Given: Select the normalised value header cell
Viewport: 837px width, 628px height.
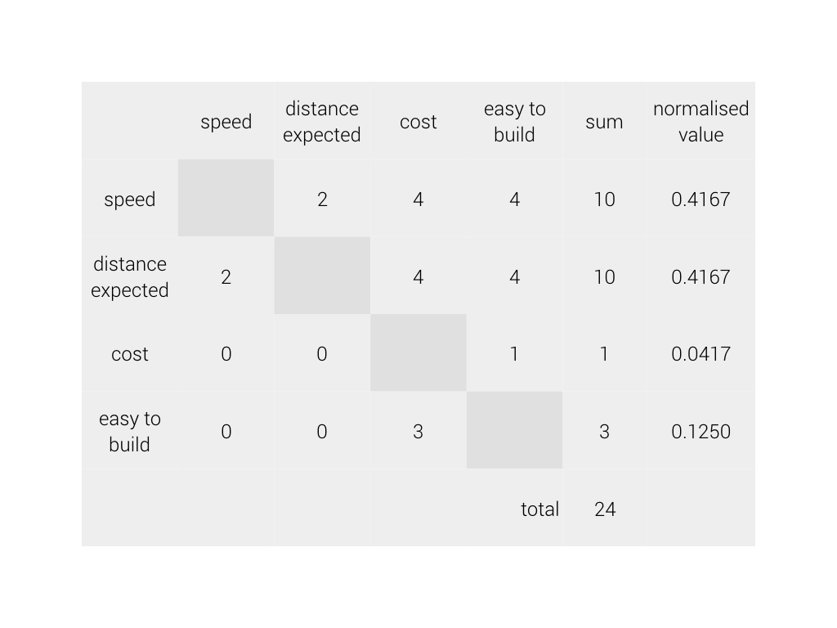Looking at the screenshot, I should click(x=700, y=121).
